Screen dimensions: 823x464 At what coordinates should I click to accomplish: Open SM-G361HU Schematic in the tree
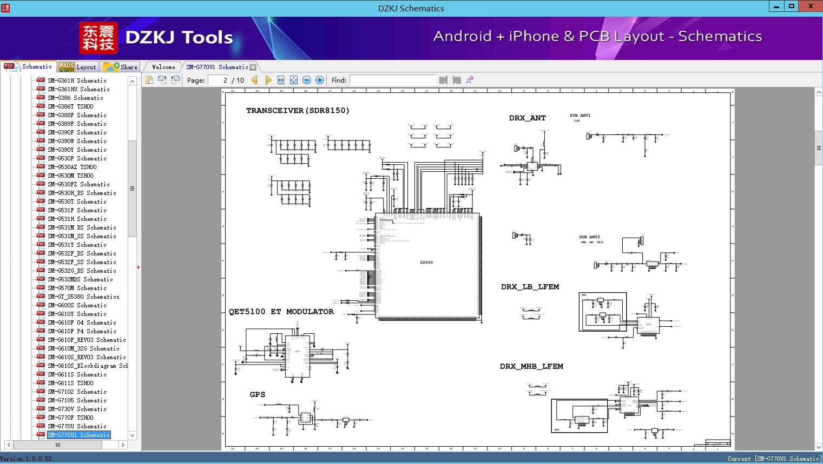pyautogui.click(x=78, y=89)
